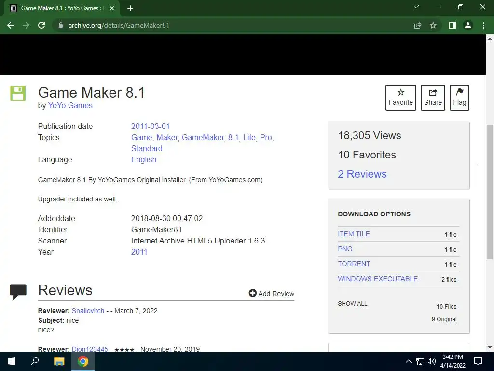Screen dimensions: 494x371
Task: Open the GameMaker topic link
Action: coord(204,138)
